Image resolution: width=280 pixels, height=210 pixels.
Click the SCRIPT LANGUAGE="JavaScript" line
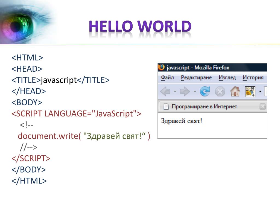77,114
